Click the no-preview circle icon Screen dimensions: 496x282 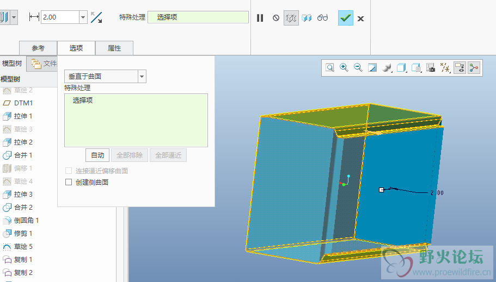(x=276, y=18)
